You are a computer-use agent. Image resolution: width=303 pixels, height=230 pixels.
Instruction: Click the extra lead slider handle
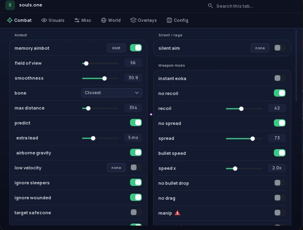point(93,138)
